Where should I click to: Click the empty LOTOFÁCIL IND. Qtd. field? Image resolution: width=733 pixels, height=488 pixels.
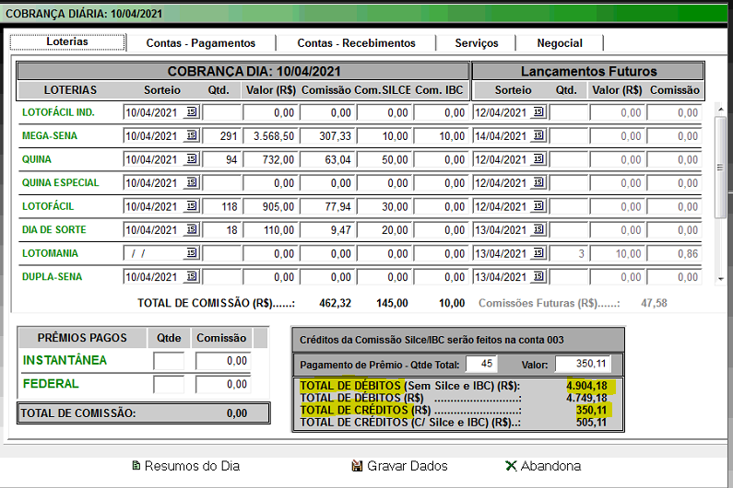click(222, 112)
